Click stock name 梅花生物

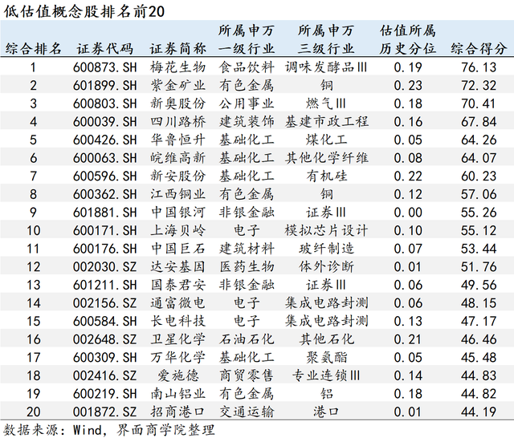(178, 67)
